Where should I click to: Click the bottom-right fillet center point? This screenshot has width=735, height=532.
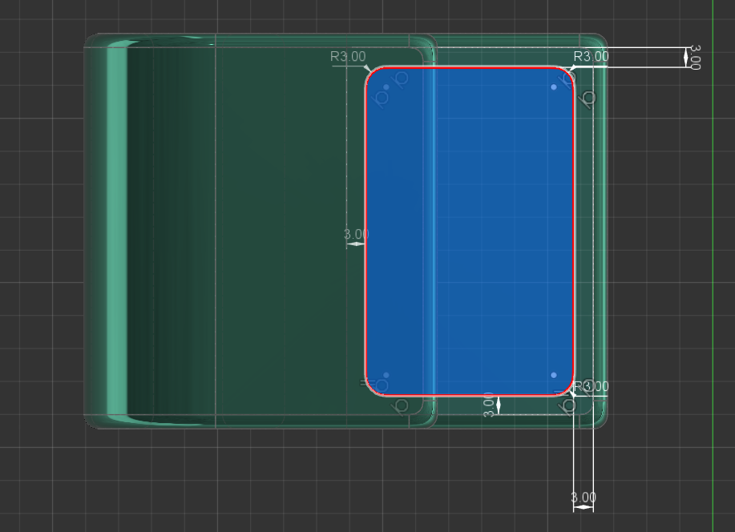coord(554,375)
